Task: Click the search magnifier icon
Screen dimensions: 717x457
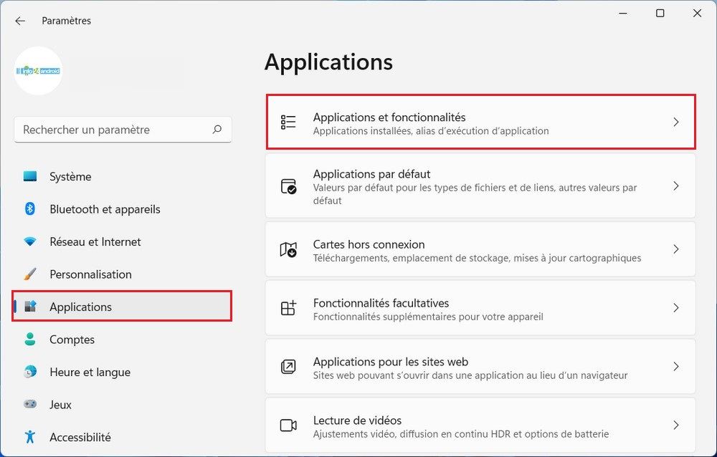Action: (x=217, y=130)
